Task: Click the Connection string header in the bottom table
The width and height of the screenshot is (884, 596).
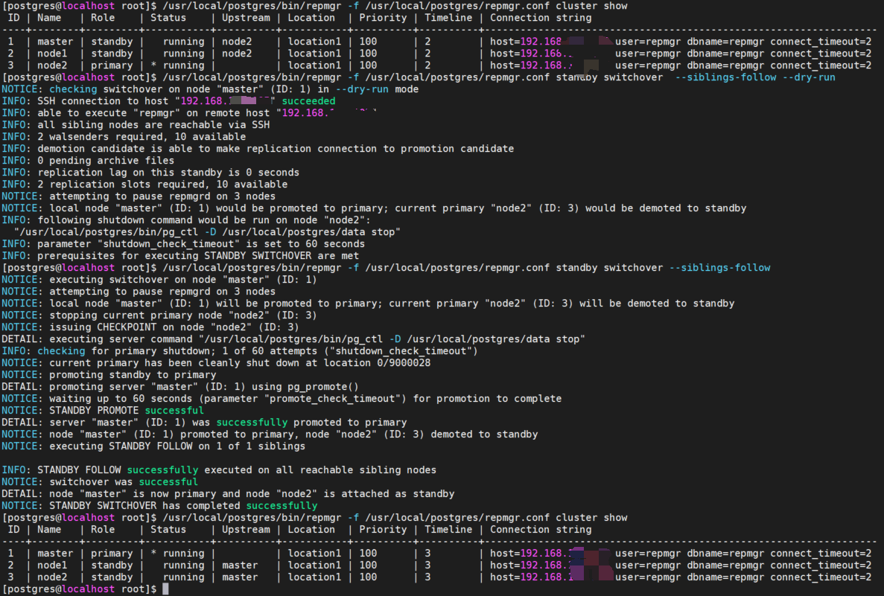Action: pyautogui.click(x=540, y=530)
